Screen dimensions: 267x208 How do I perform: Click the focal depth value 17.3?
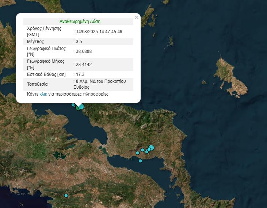pyautogui.click(x=80, y=74)
